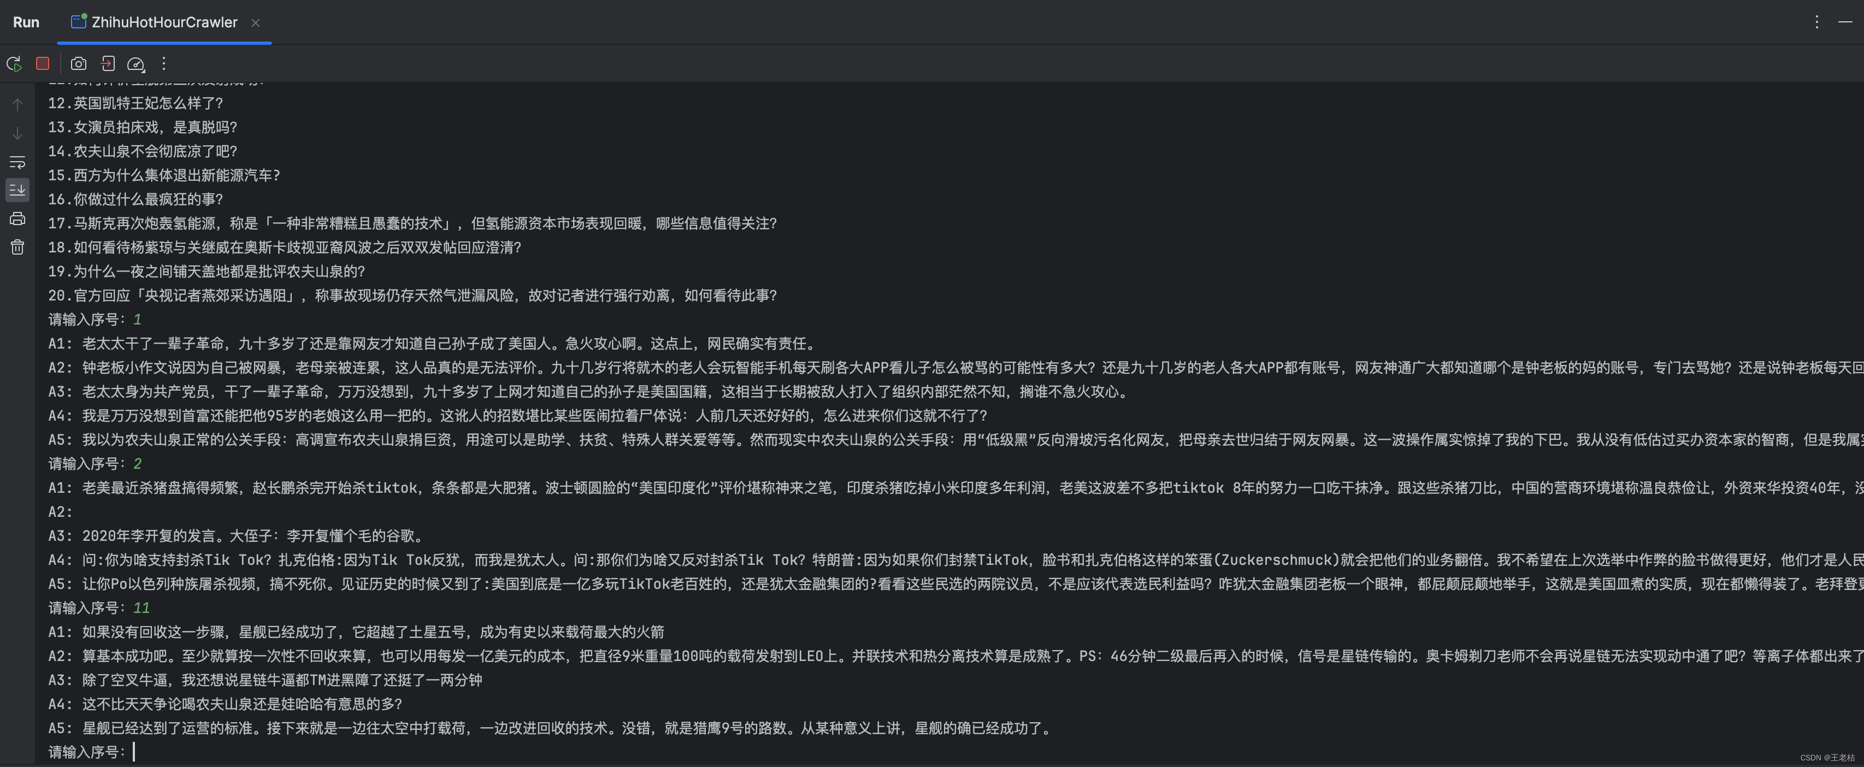1864x767 pixels.
Task: Open the profiler dropdown in run toolbar
Action: pos(136,64)
